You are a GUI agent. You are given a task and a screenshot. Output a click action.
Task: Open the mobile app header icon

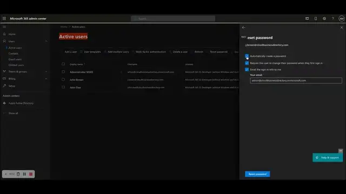(x=316, y=18)
